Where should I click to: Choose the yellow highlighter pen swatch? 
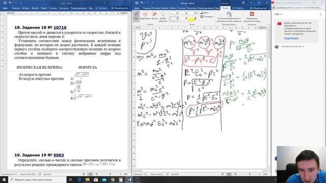192,19
